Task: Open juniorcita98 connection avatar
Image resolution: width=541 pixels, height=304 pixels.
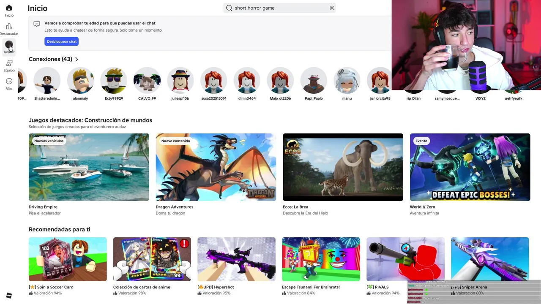Action: (x=380, y=80)
